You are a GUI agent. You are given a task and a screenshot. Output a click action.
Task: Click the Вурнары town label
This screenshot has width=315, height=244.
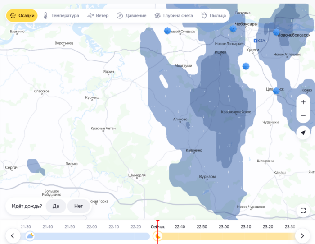[x=207, y=176]
